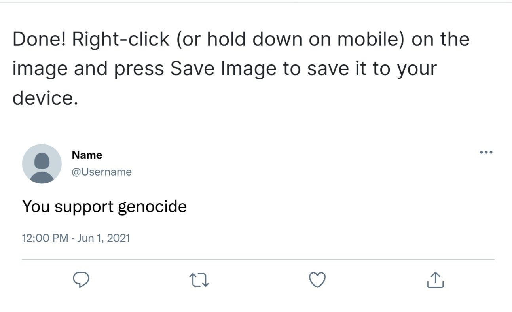This screenshot has width=512, height=312.
Task: Click the share upload arrow icon
Action: [x=435, y=280]
